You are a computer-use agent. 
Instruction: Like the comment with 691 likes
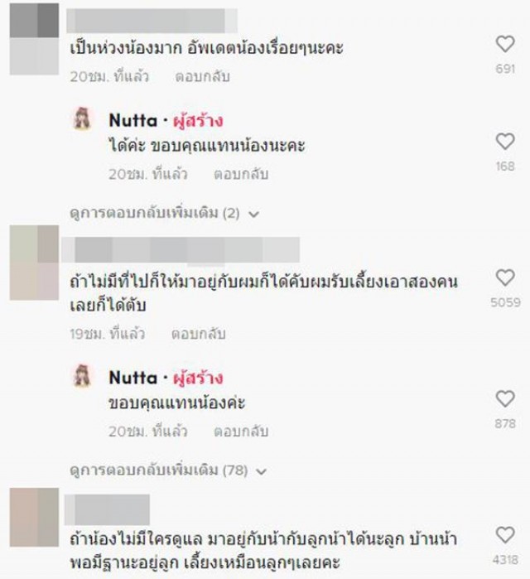click(x=505, y=44)
